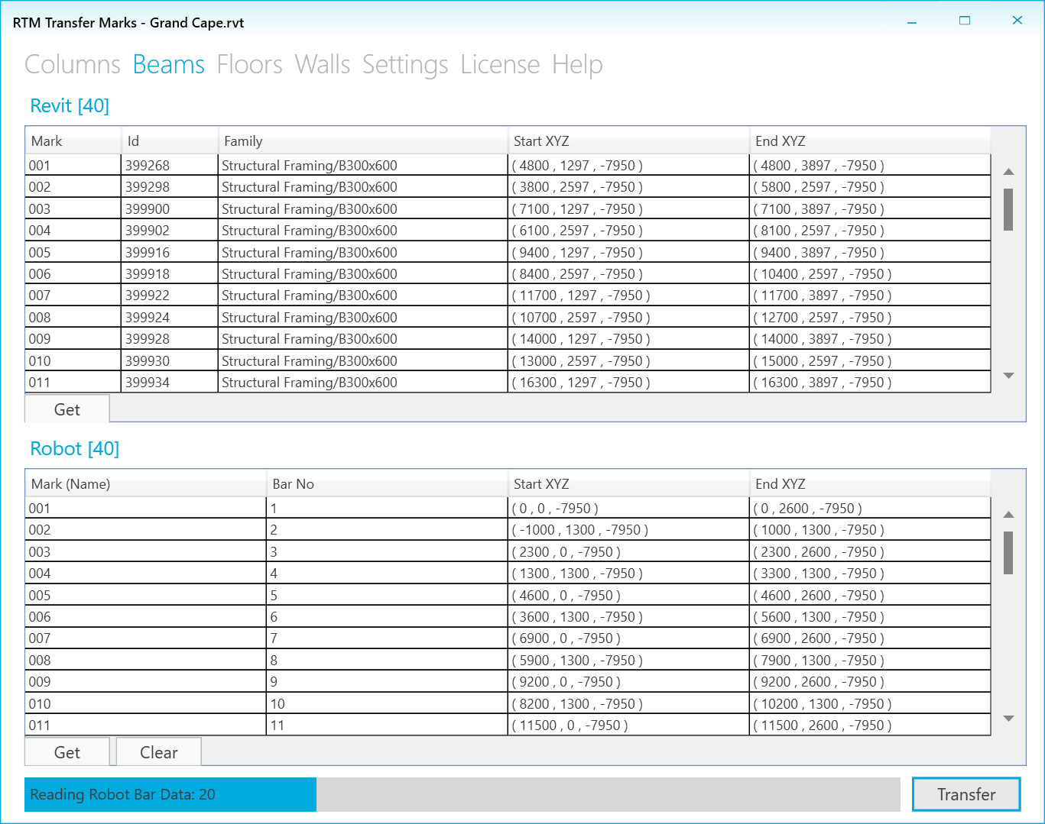This screenshot has height=824, width=1045.
Task: Click Robot End XYZ ( 2300 , 2600 , -7950 )
Action: (870, 552)
